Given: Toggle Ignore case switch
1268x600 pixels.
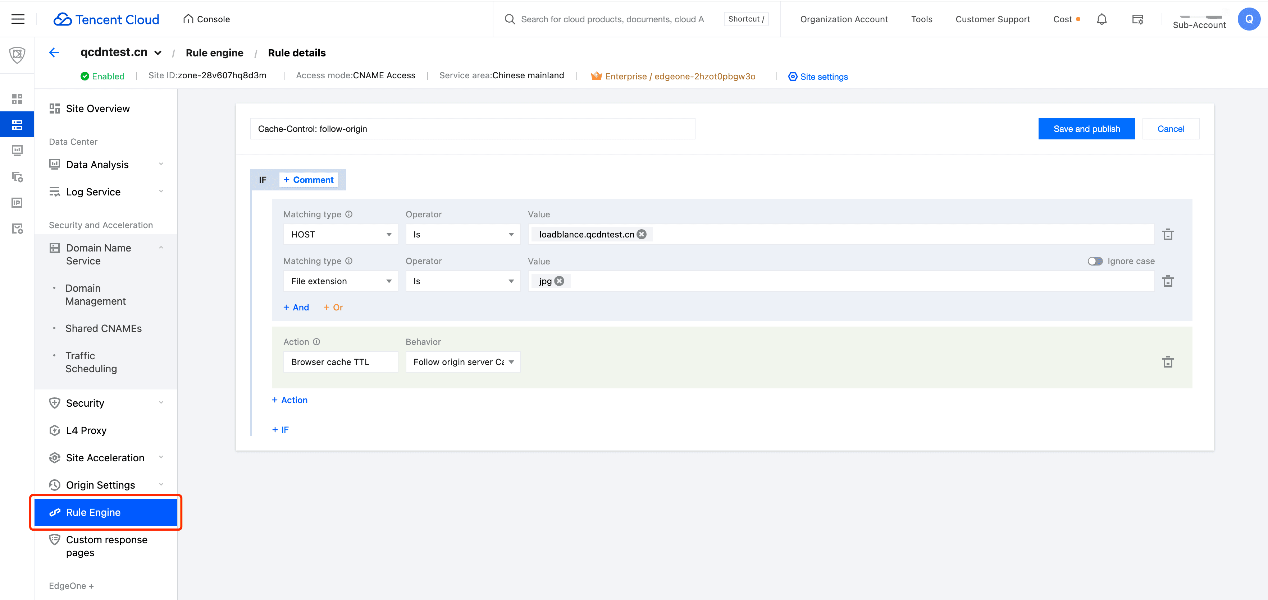Looking at the screenshot, I should point(1095,261).
